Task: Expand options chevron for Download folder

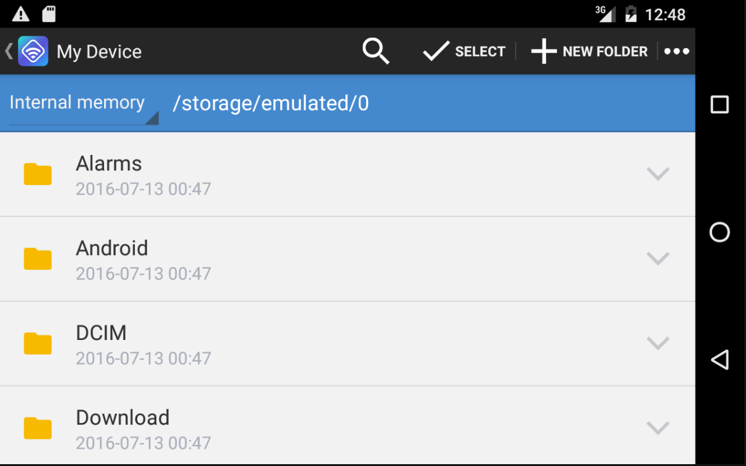Action: click(x=657, y=428)
